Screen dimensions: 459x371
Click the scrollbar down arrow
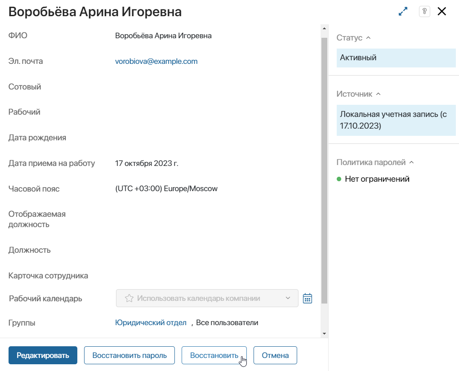click(324, 334)
